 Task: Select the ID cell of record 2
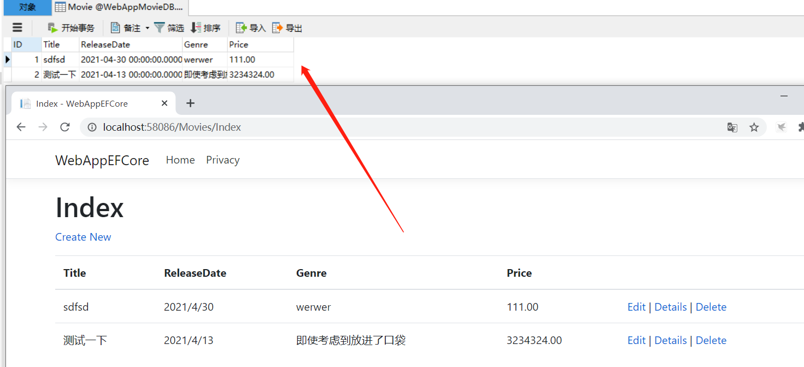(x=26, y=74)
